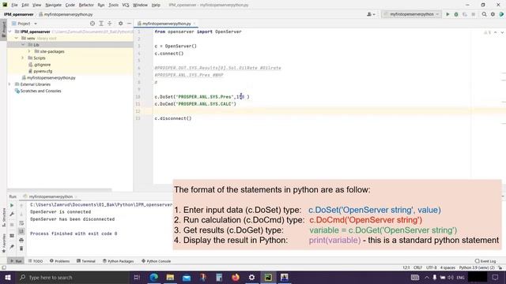The height and width of the screenshot is (284, 506).
Task: Collapse the venv folder
Action: tap(17, 38)
